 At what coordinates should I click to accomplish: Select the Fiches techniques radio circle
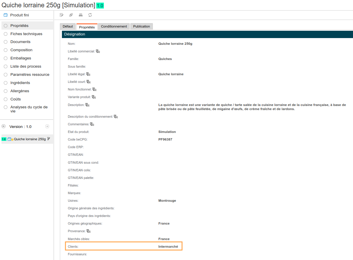click(6, 34)
